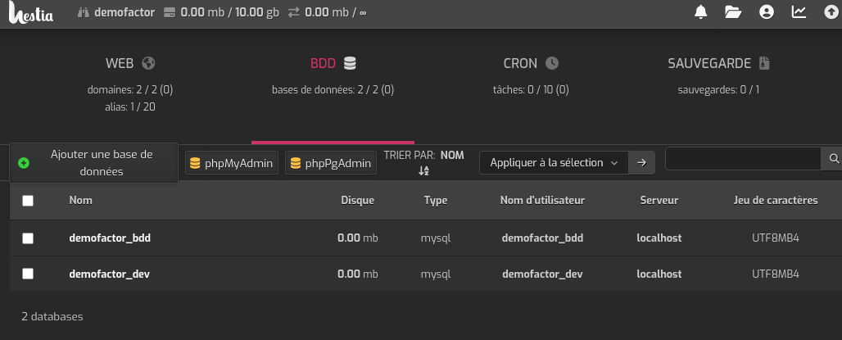Apply the bulk action arrow button
The width and height of the screenshot is (842, 340).
tap(642, 163)
